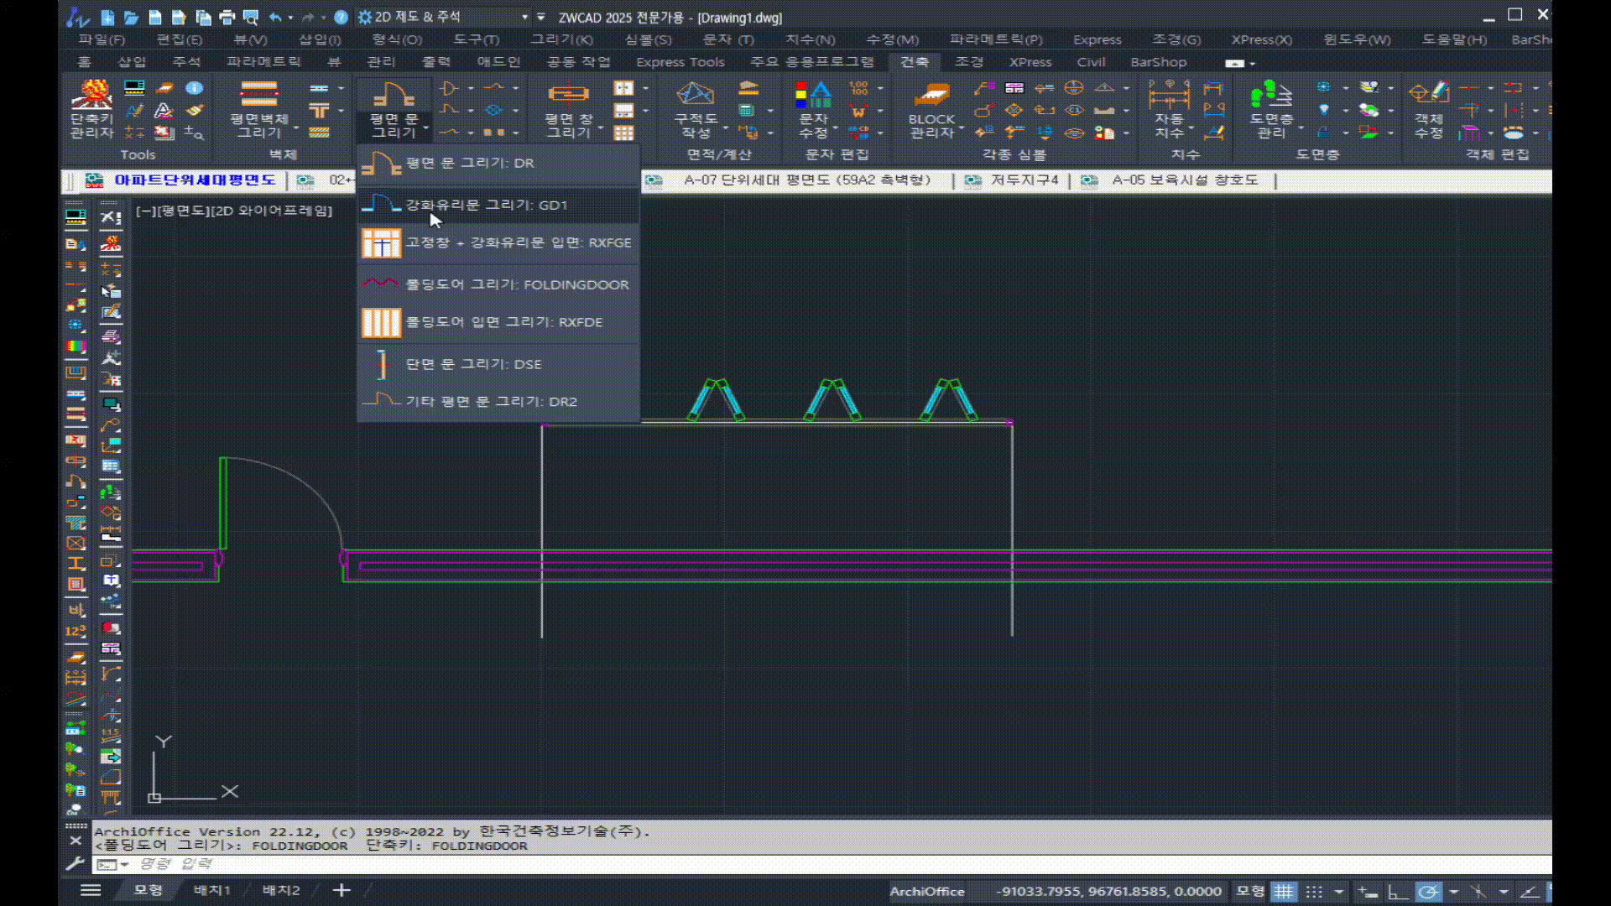Click the 자동 치수 dimension icon

point(1168,96)
